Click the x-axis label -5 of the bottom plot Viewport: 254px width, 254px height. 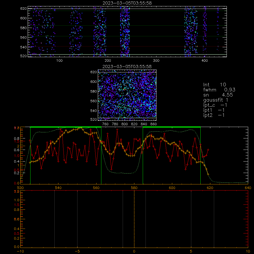click(77, 251)
